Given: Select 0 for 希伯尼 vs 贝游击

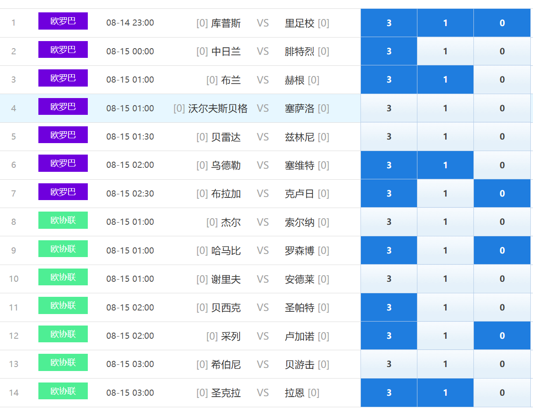Looking at the screenshot, I should 502,364.
